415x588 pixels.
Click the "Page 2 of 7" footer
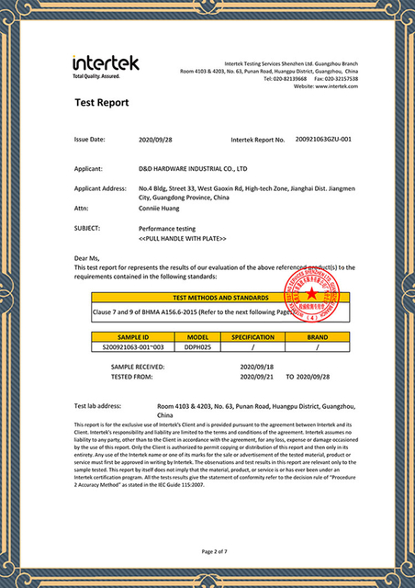[215, 551]
